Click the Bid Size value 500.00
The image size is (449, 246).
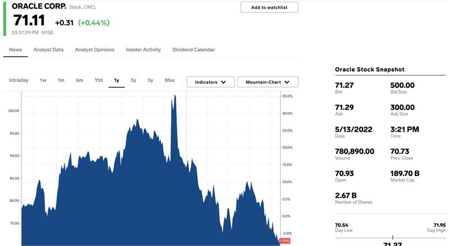point(402,85)
